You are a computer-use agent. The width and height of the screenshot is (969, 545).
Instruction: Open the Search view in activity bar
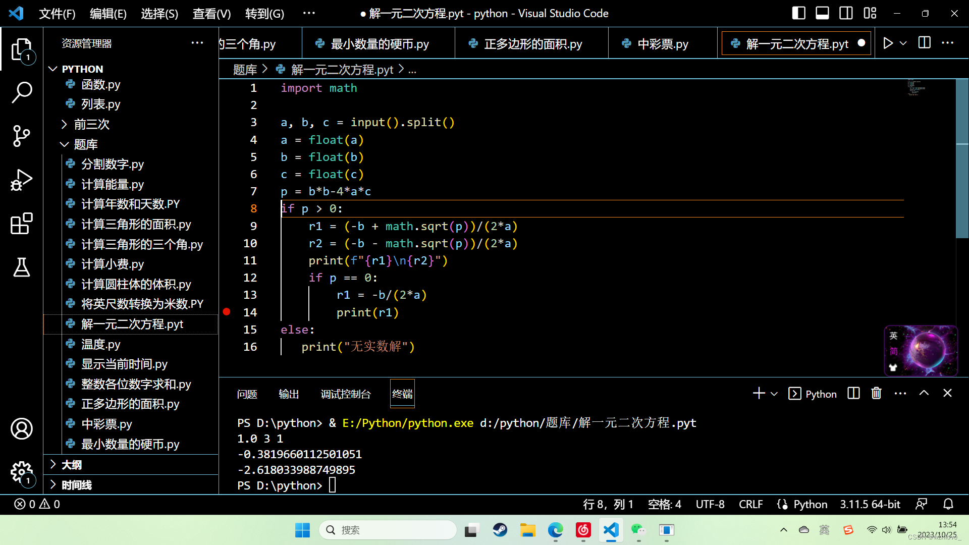21,93
